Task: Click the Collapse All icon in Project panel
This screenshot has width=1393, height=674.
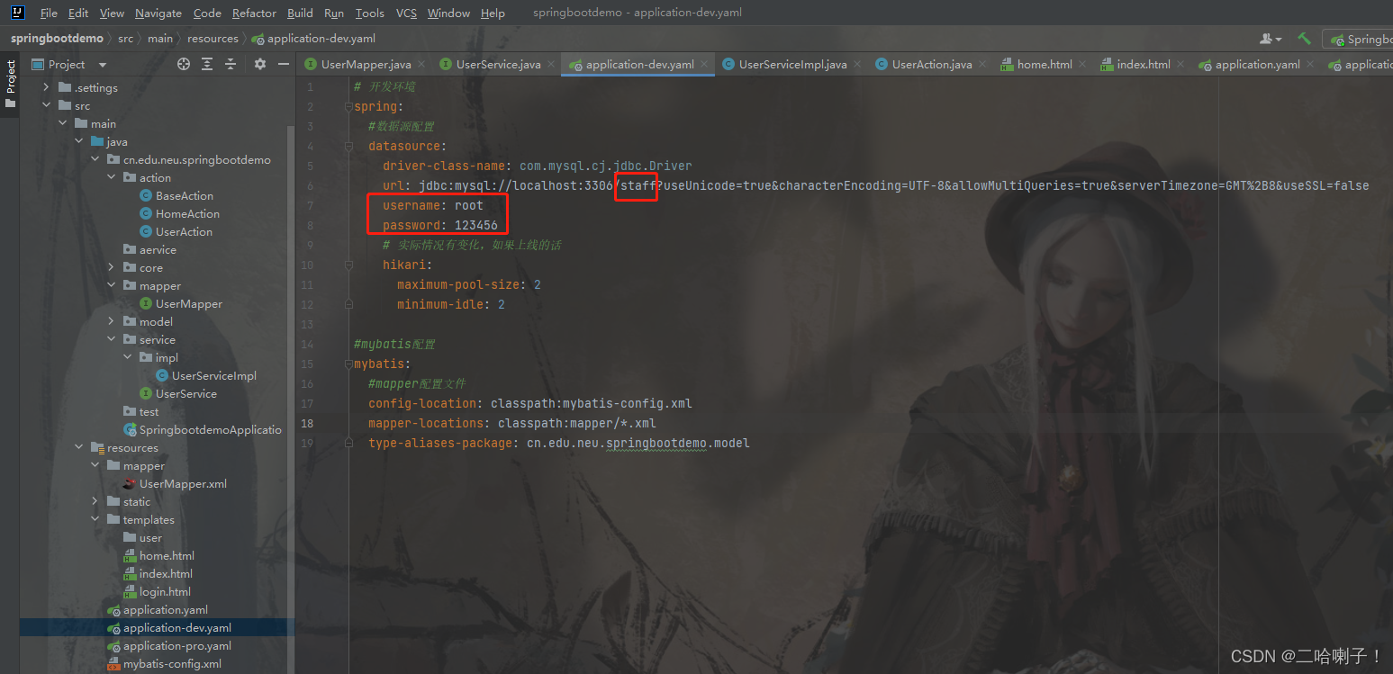Action: pyautogui.click(x=231, y=64)
